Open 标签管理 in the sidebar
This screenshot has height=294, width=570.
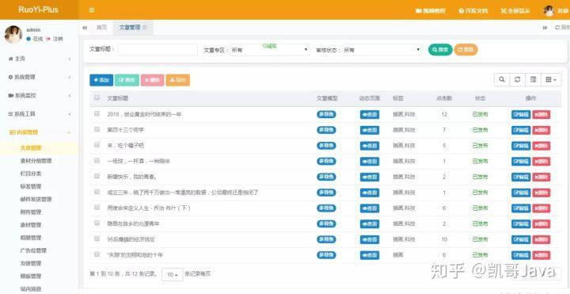(31, 186)
